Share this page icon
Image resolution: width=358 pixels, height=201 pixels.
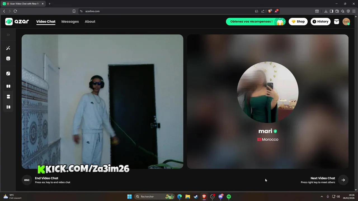click(263, 11)
